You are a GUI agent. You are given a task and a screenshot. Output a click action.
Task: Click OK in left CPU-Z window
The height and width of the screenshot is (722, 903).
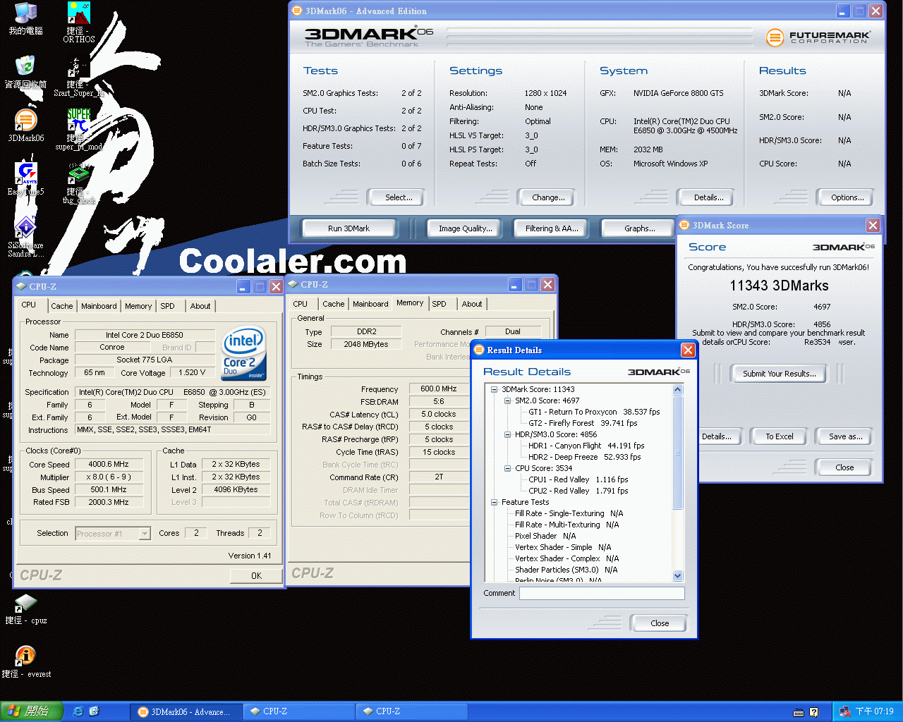pyautogui.click(x=256, y=576)
